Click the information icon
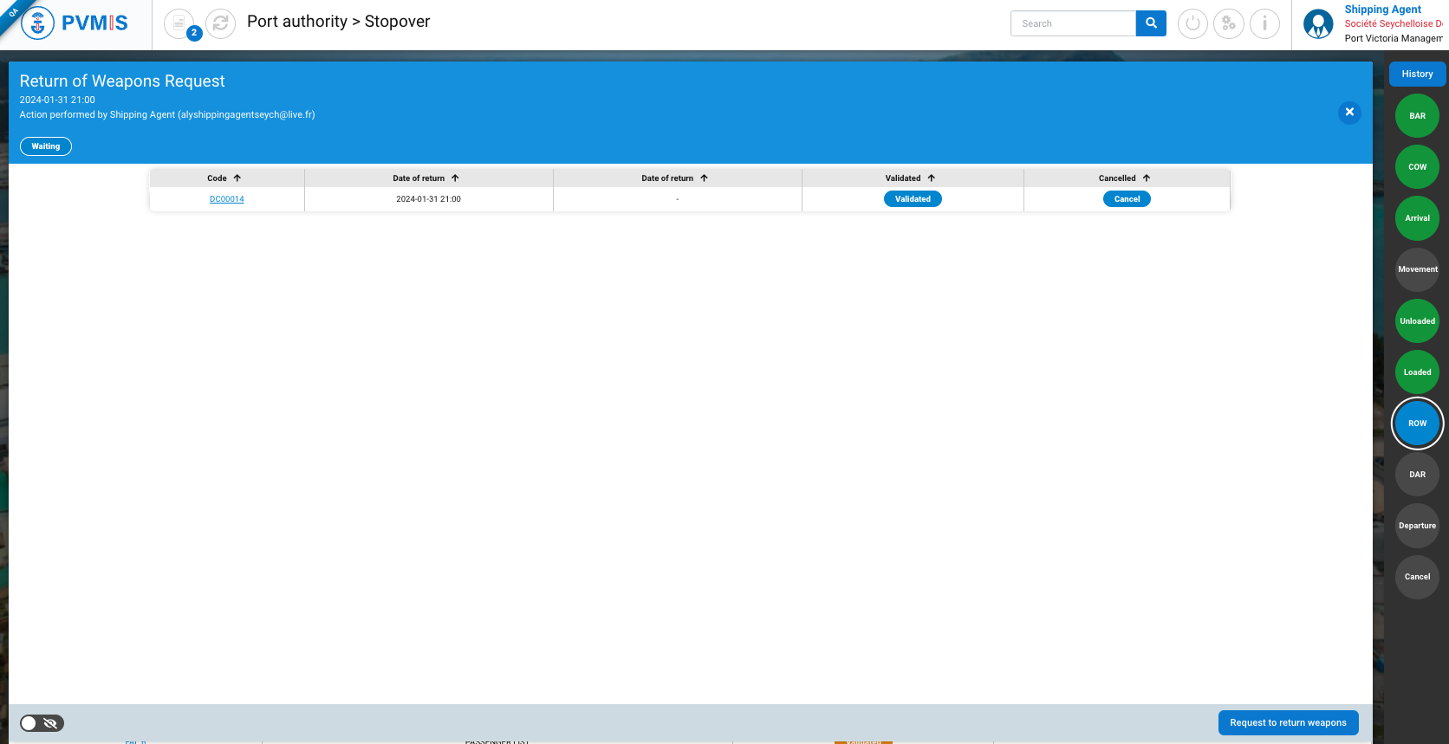 1264,23
